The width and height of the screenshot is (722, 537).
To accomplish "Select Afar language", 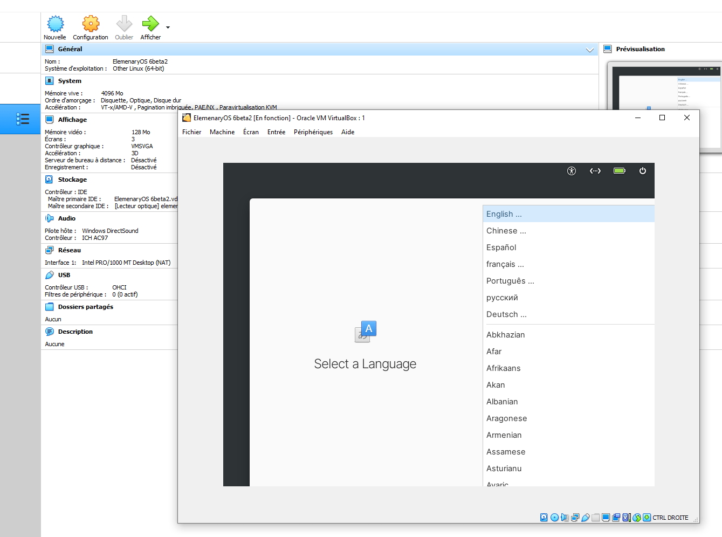I will point(568,352).
